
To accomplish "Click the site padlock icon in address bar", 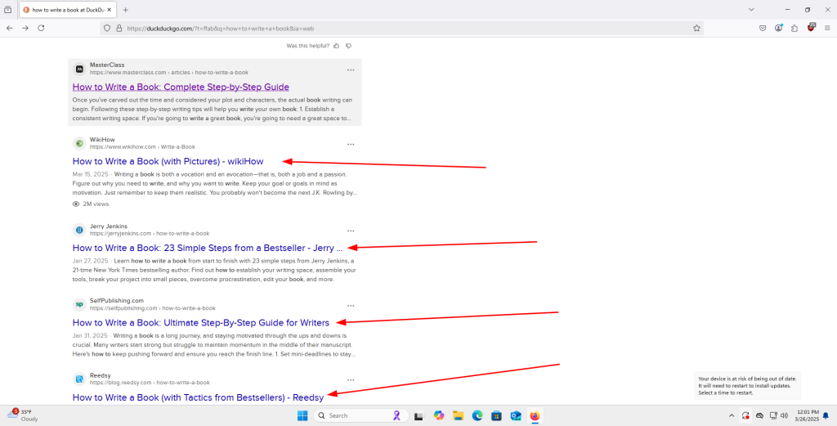I will [x=119, y=29].
